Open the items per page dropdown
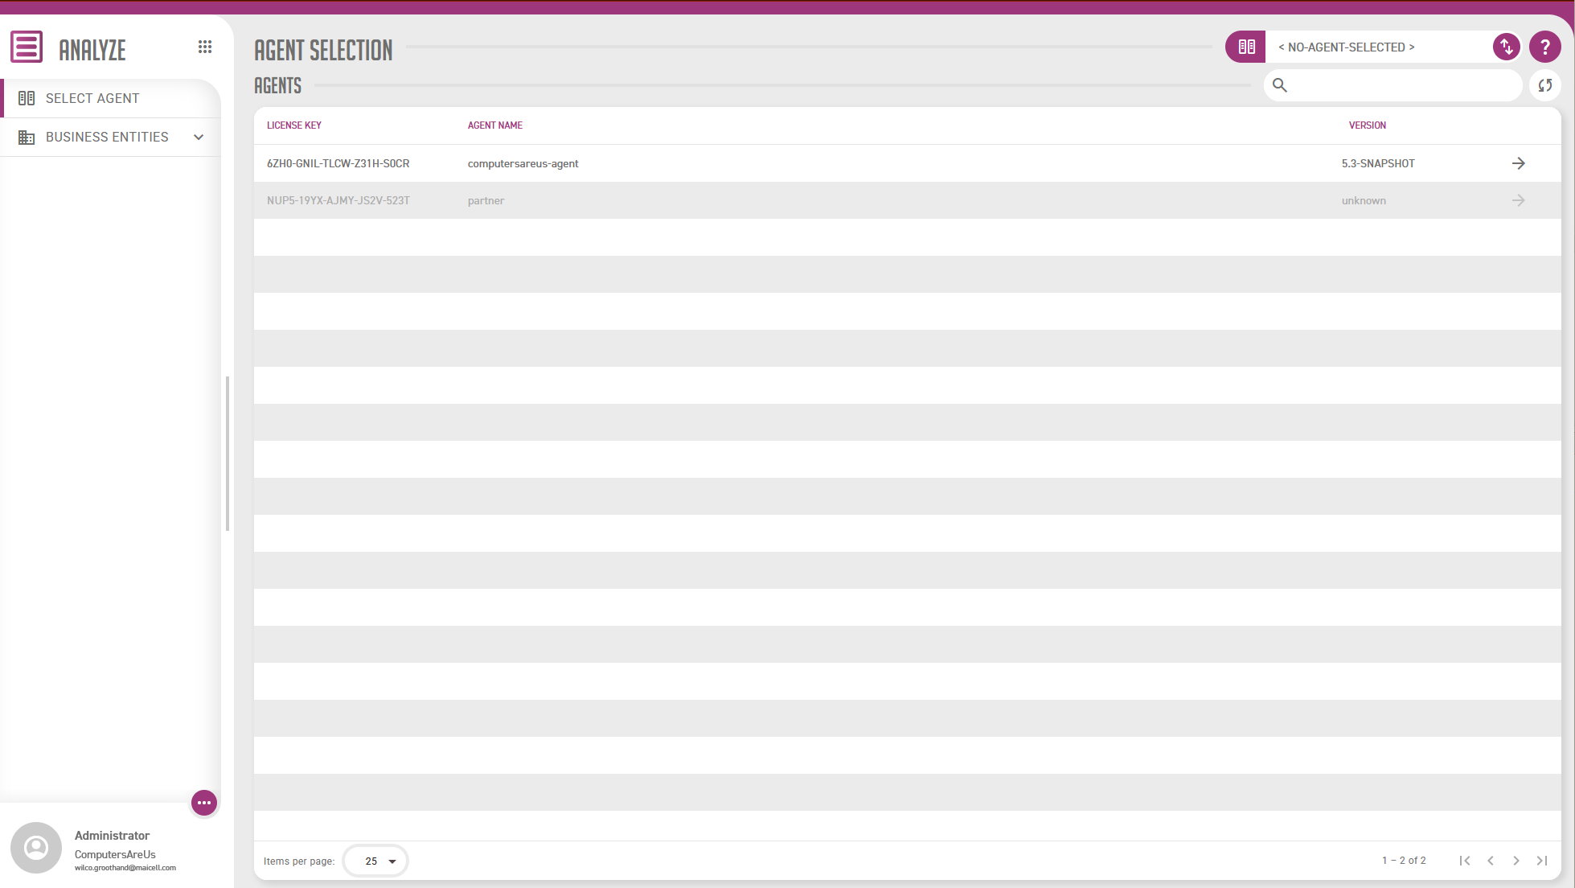This screenshot has height=888, width=1575. point(375,861)
